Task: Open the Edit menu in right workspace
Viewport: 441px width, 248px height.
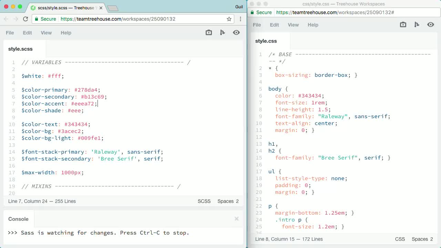Action: (x=275, y=25)
